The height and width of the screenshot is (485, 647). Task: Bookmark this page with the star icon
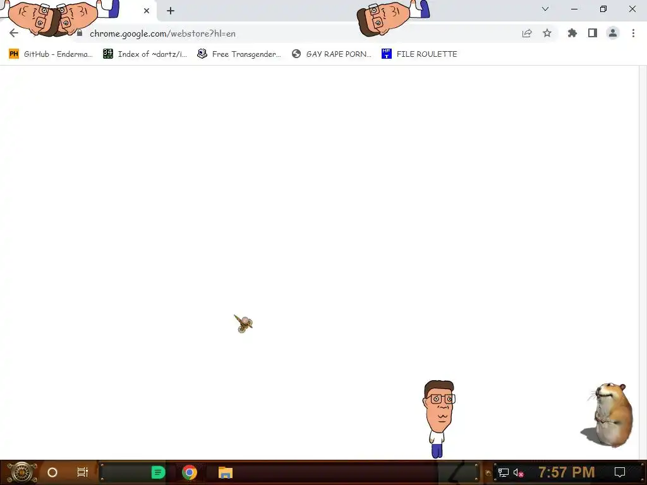click(547, 33)
